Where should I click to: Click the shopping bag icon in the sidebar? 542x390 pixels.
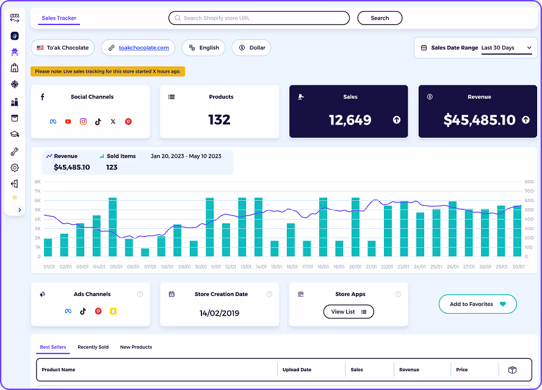click(x=15, y=68)
